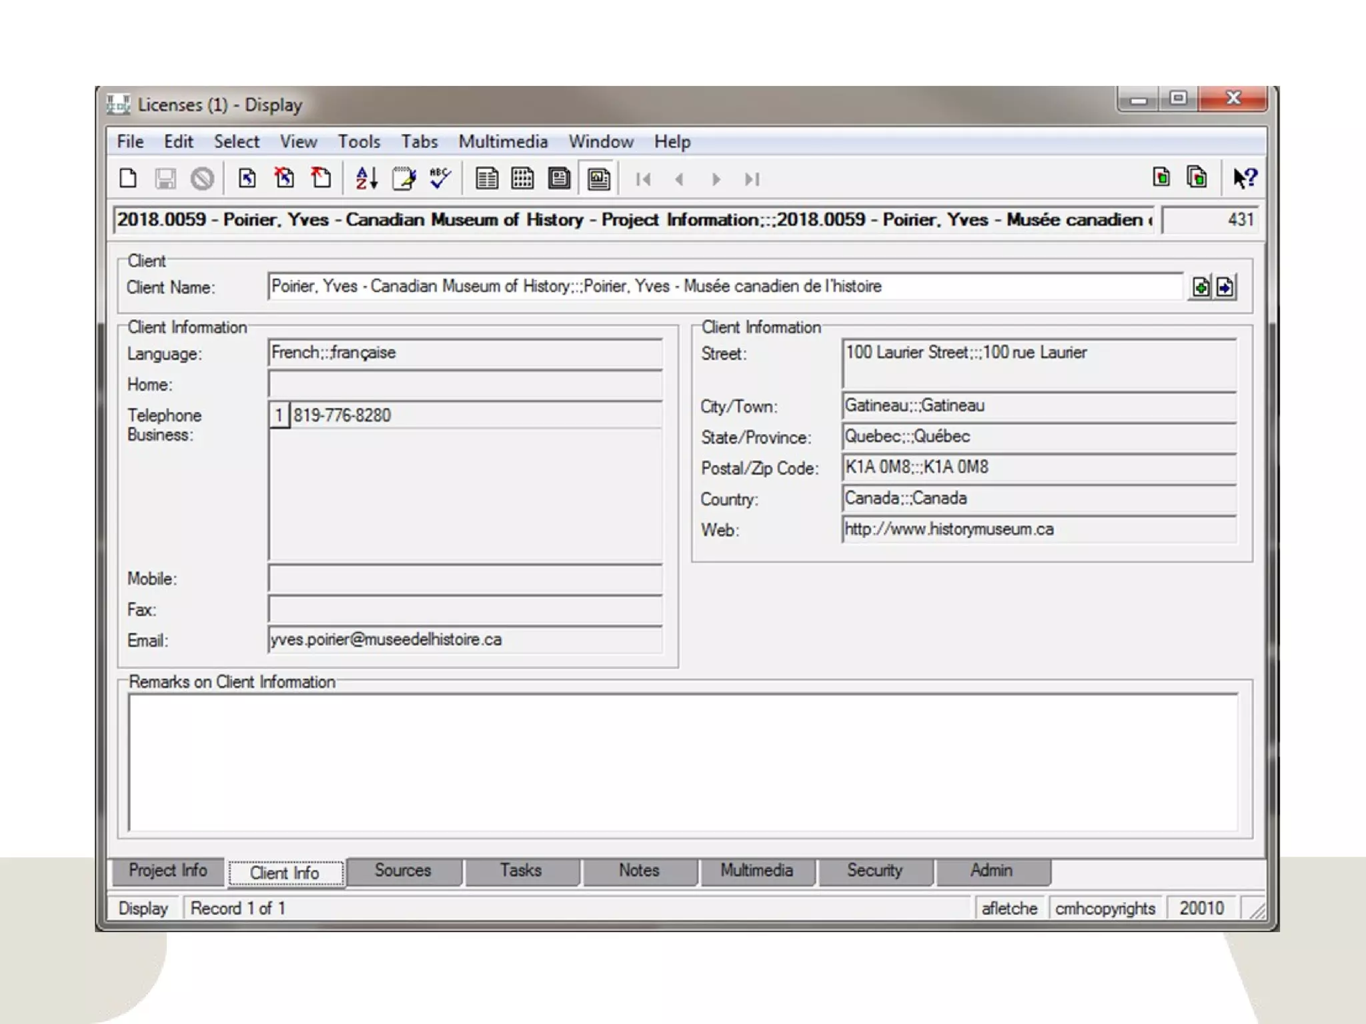Click the spell check ABC icon
Viewport: 1366px width, 1024px height.
[x=440, y=179]
